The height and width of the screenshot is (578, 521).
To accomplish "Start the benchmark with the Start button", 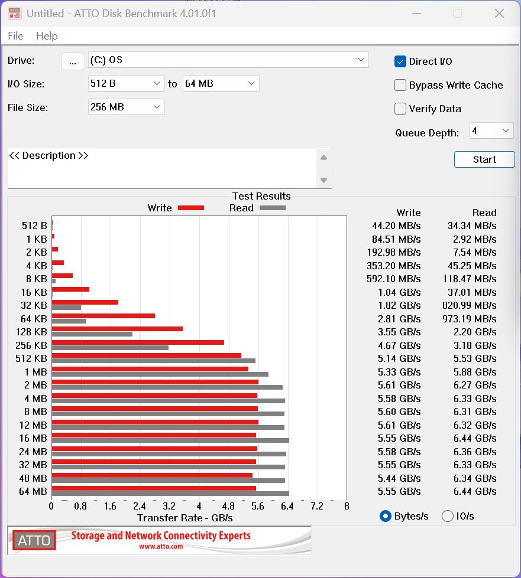I will [x=484, y=159].
